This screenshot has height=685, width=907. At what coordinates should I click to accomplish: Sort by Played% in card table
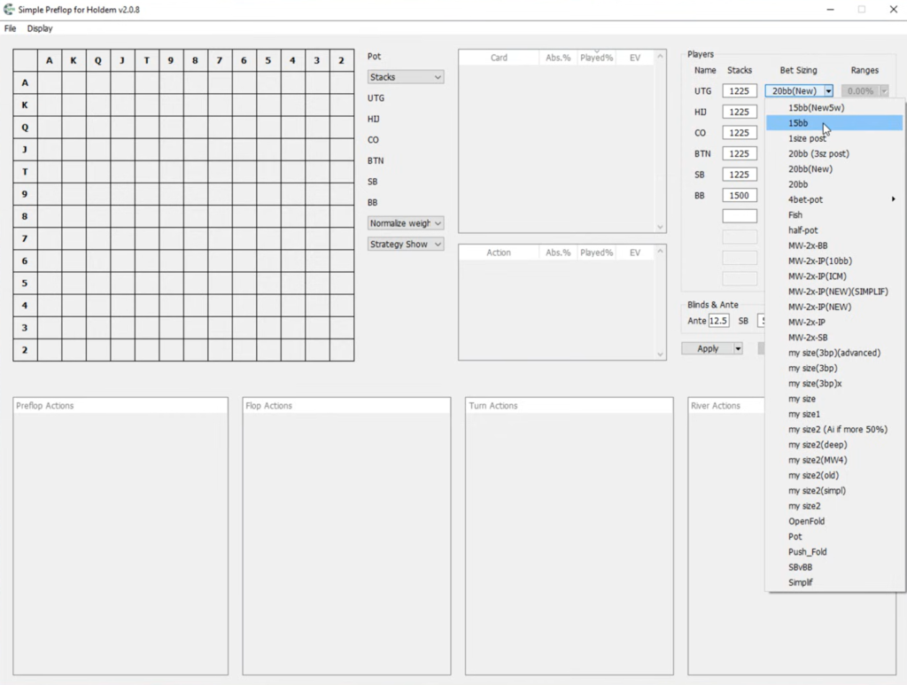point(596,58)
